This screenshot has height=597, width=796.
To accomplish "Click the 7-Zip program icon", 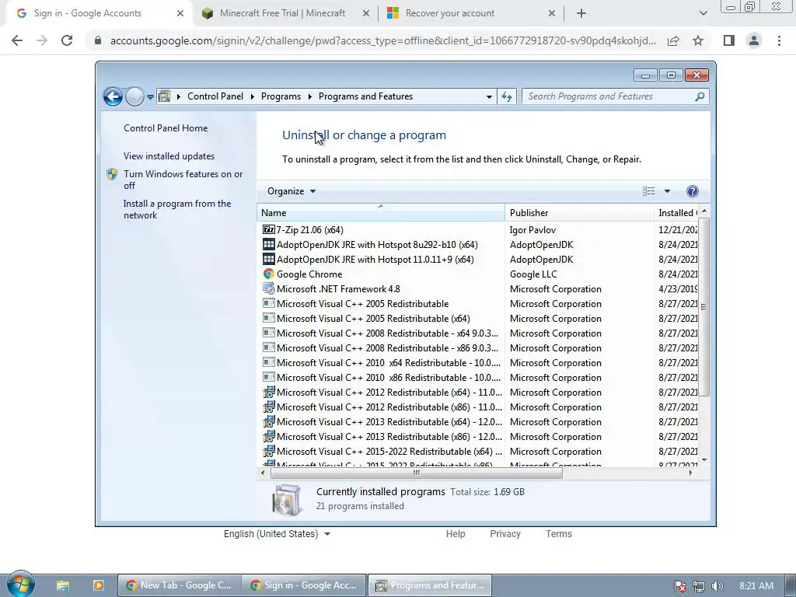I will 268,229.
